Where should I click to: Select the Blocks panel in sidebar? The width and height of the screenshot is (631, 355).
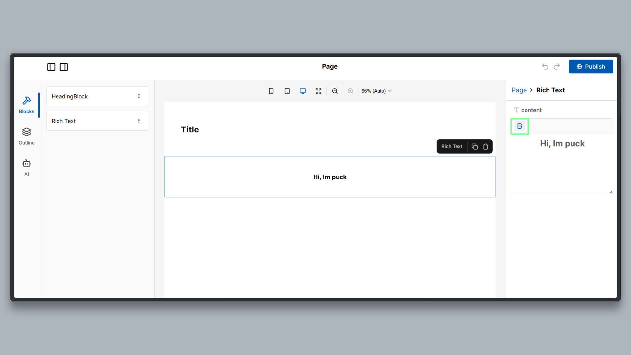tap(26, 104)
